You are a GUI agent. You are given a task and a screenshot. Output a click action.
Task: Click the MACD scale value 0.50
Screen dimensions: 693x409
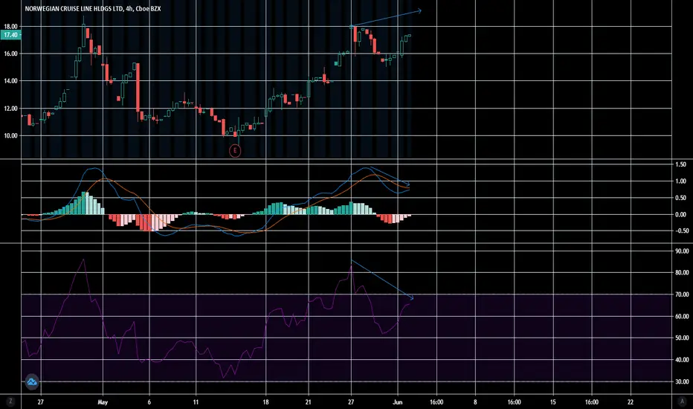point(680,198)
